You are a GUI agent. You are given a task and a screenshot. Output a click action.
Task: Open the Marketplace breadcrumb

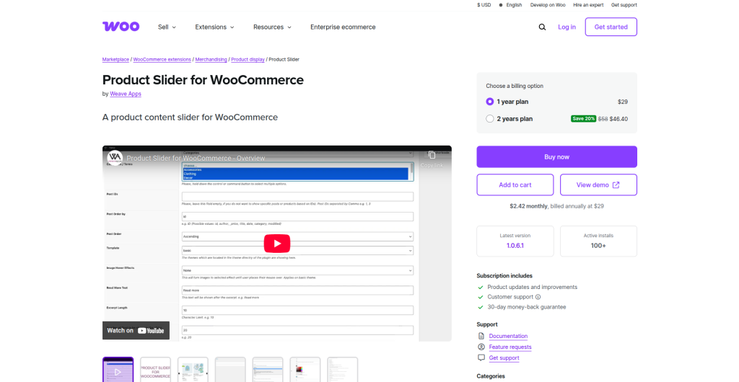(x=115, y=59)
